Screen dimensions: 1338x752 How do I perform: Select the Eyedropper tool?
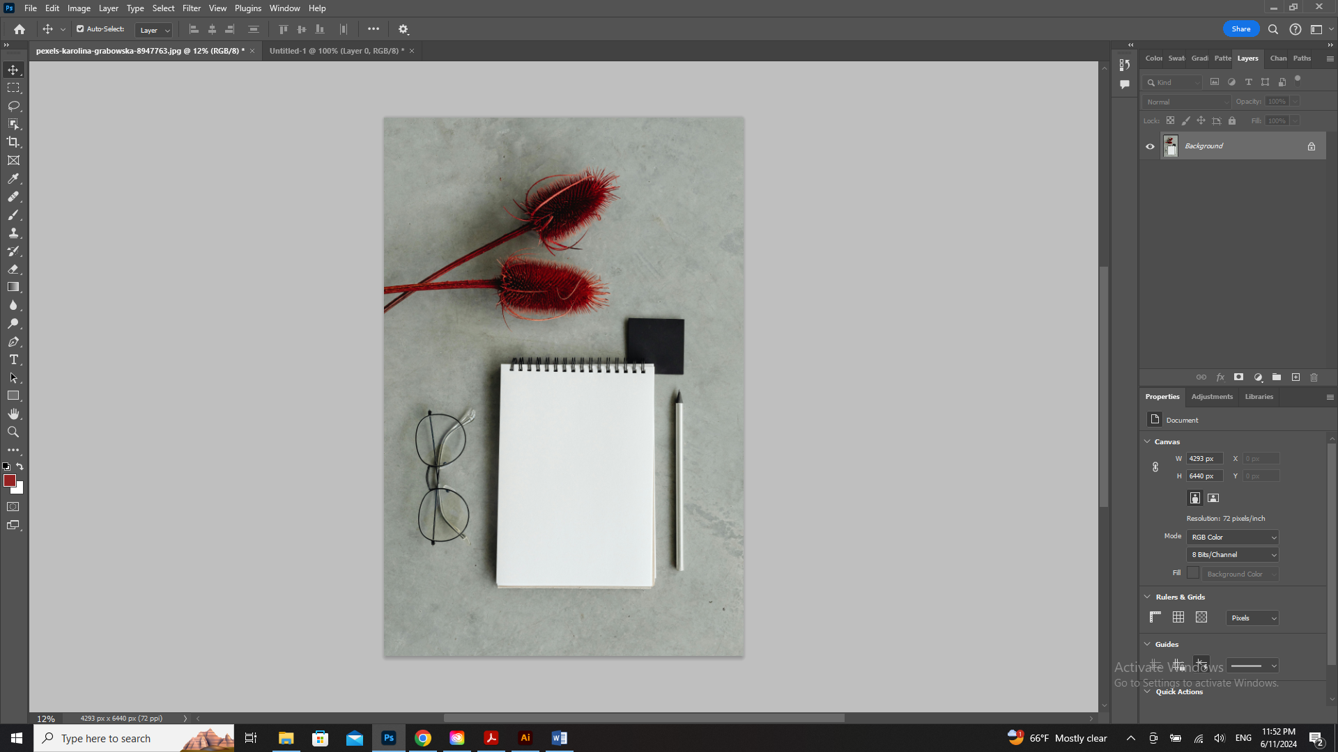(14, 179)
